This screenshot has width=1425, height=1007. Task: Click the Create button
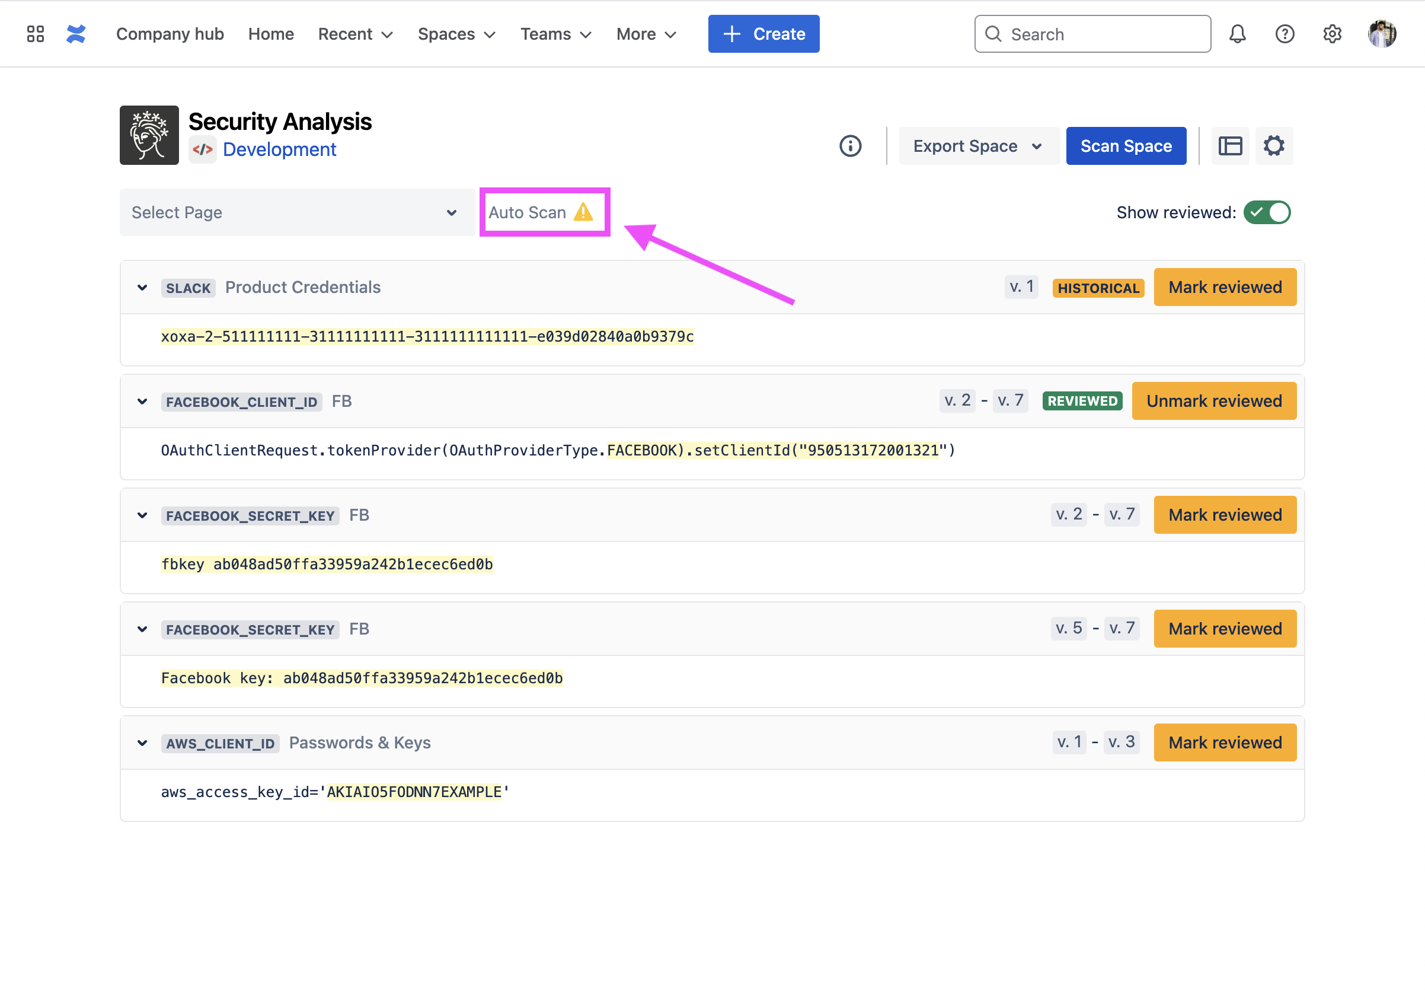coord(763,34)
